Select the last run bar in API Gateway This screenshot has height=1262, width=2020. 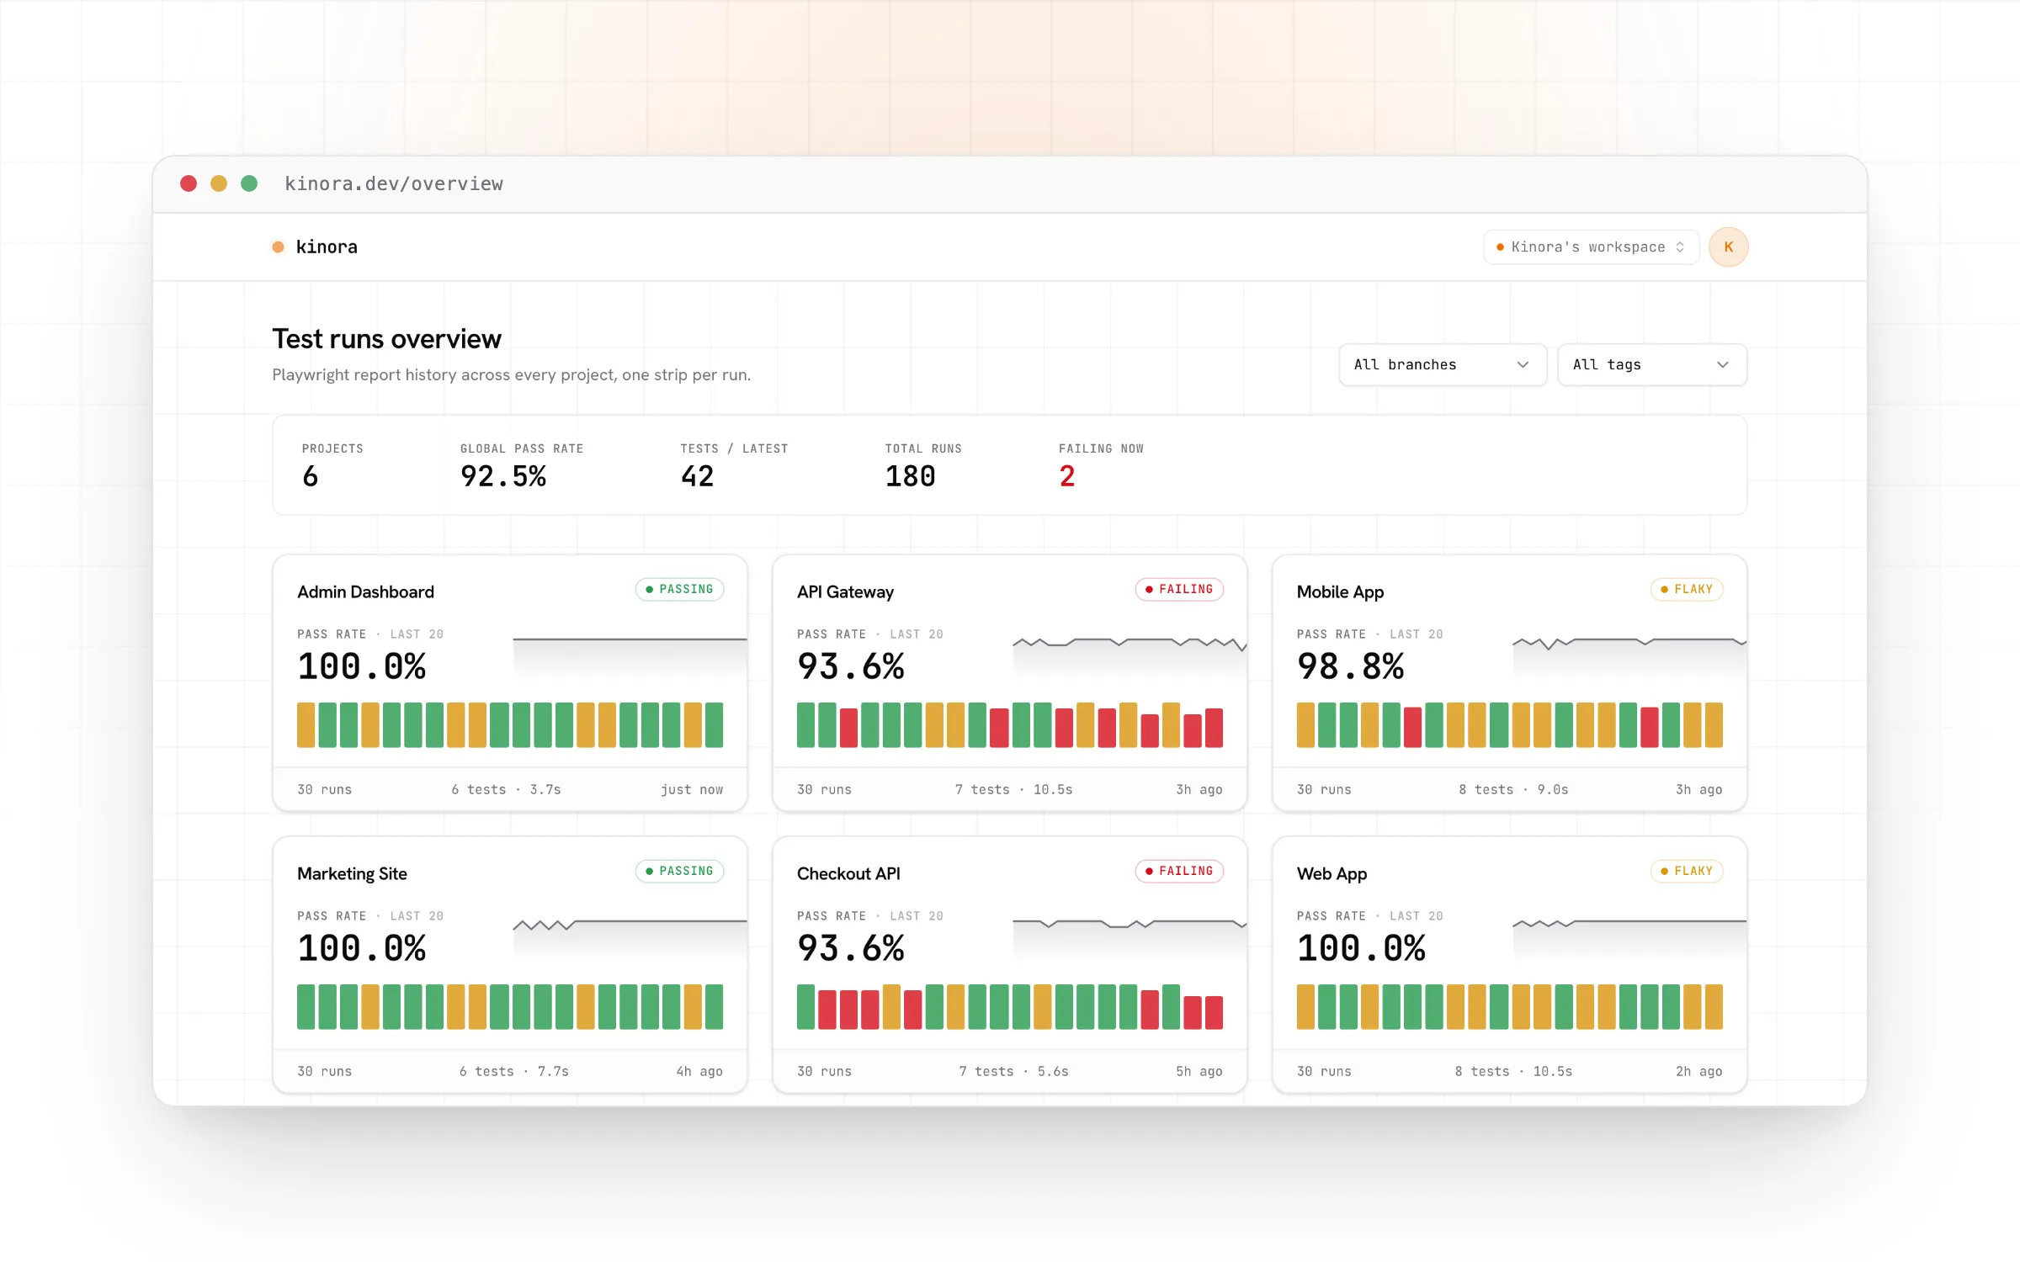click(x=1214, y=728)
